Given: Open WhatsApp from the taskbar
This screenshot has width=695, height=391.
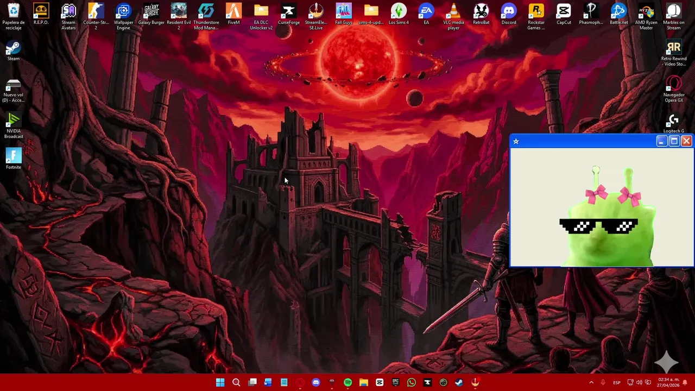Looking at the screenshot, I should click(412, 383).
